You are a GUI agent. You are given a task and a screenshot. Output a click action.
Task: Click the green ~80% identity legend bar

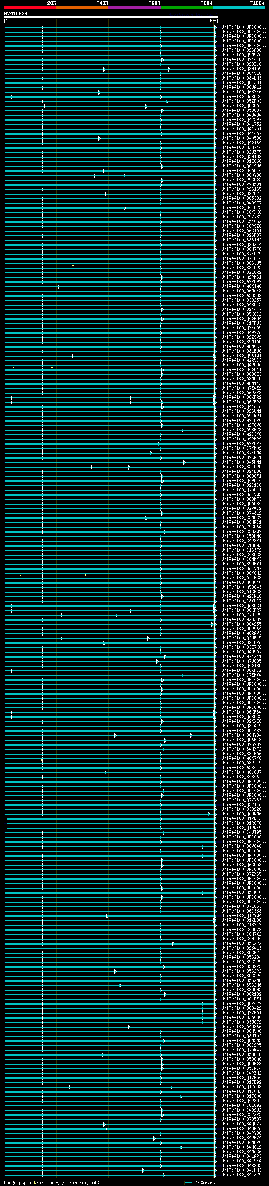point(187,8)
